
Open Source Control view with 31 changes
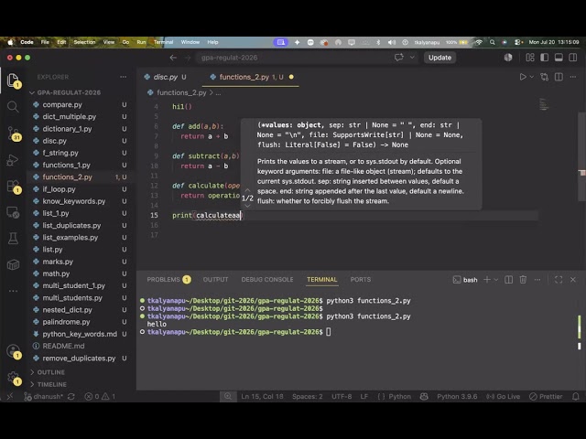[x=13, y=134]
